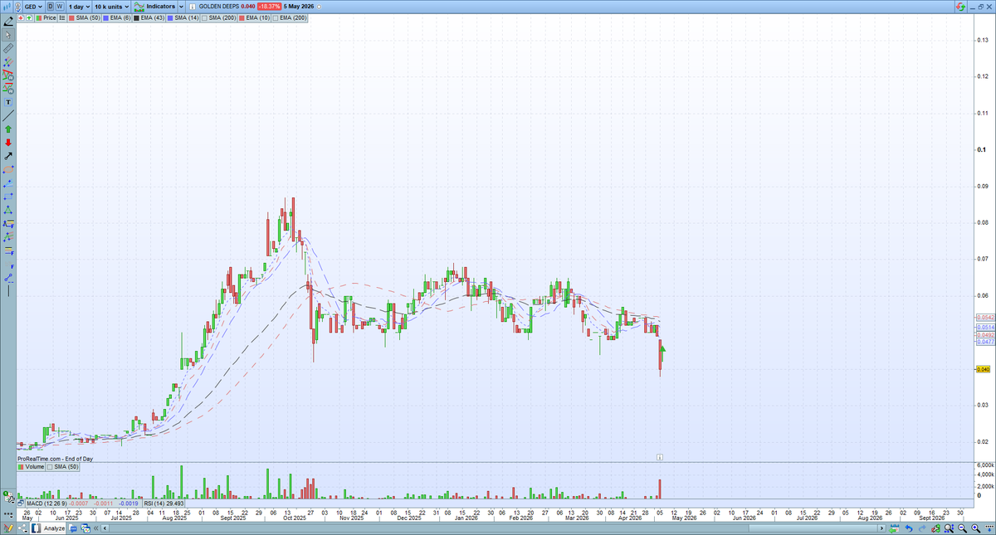
Task: Select the triangle drawing tool
Action: click(8, 209)
